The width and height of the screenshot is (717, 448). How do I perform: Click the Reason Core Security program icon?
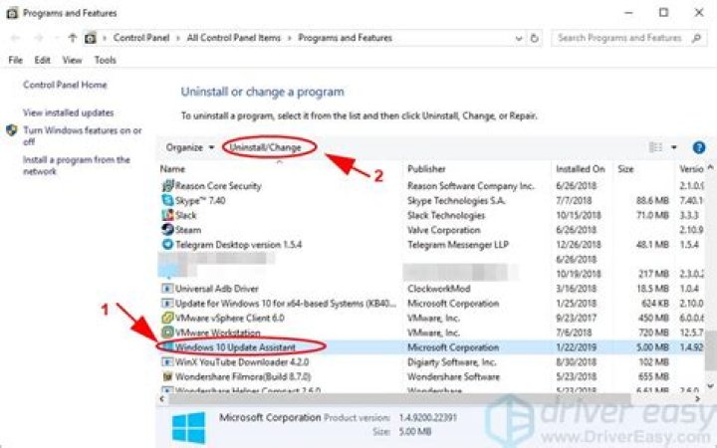click(168, 185)
